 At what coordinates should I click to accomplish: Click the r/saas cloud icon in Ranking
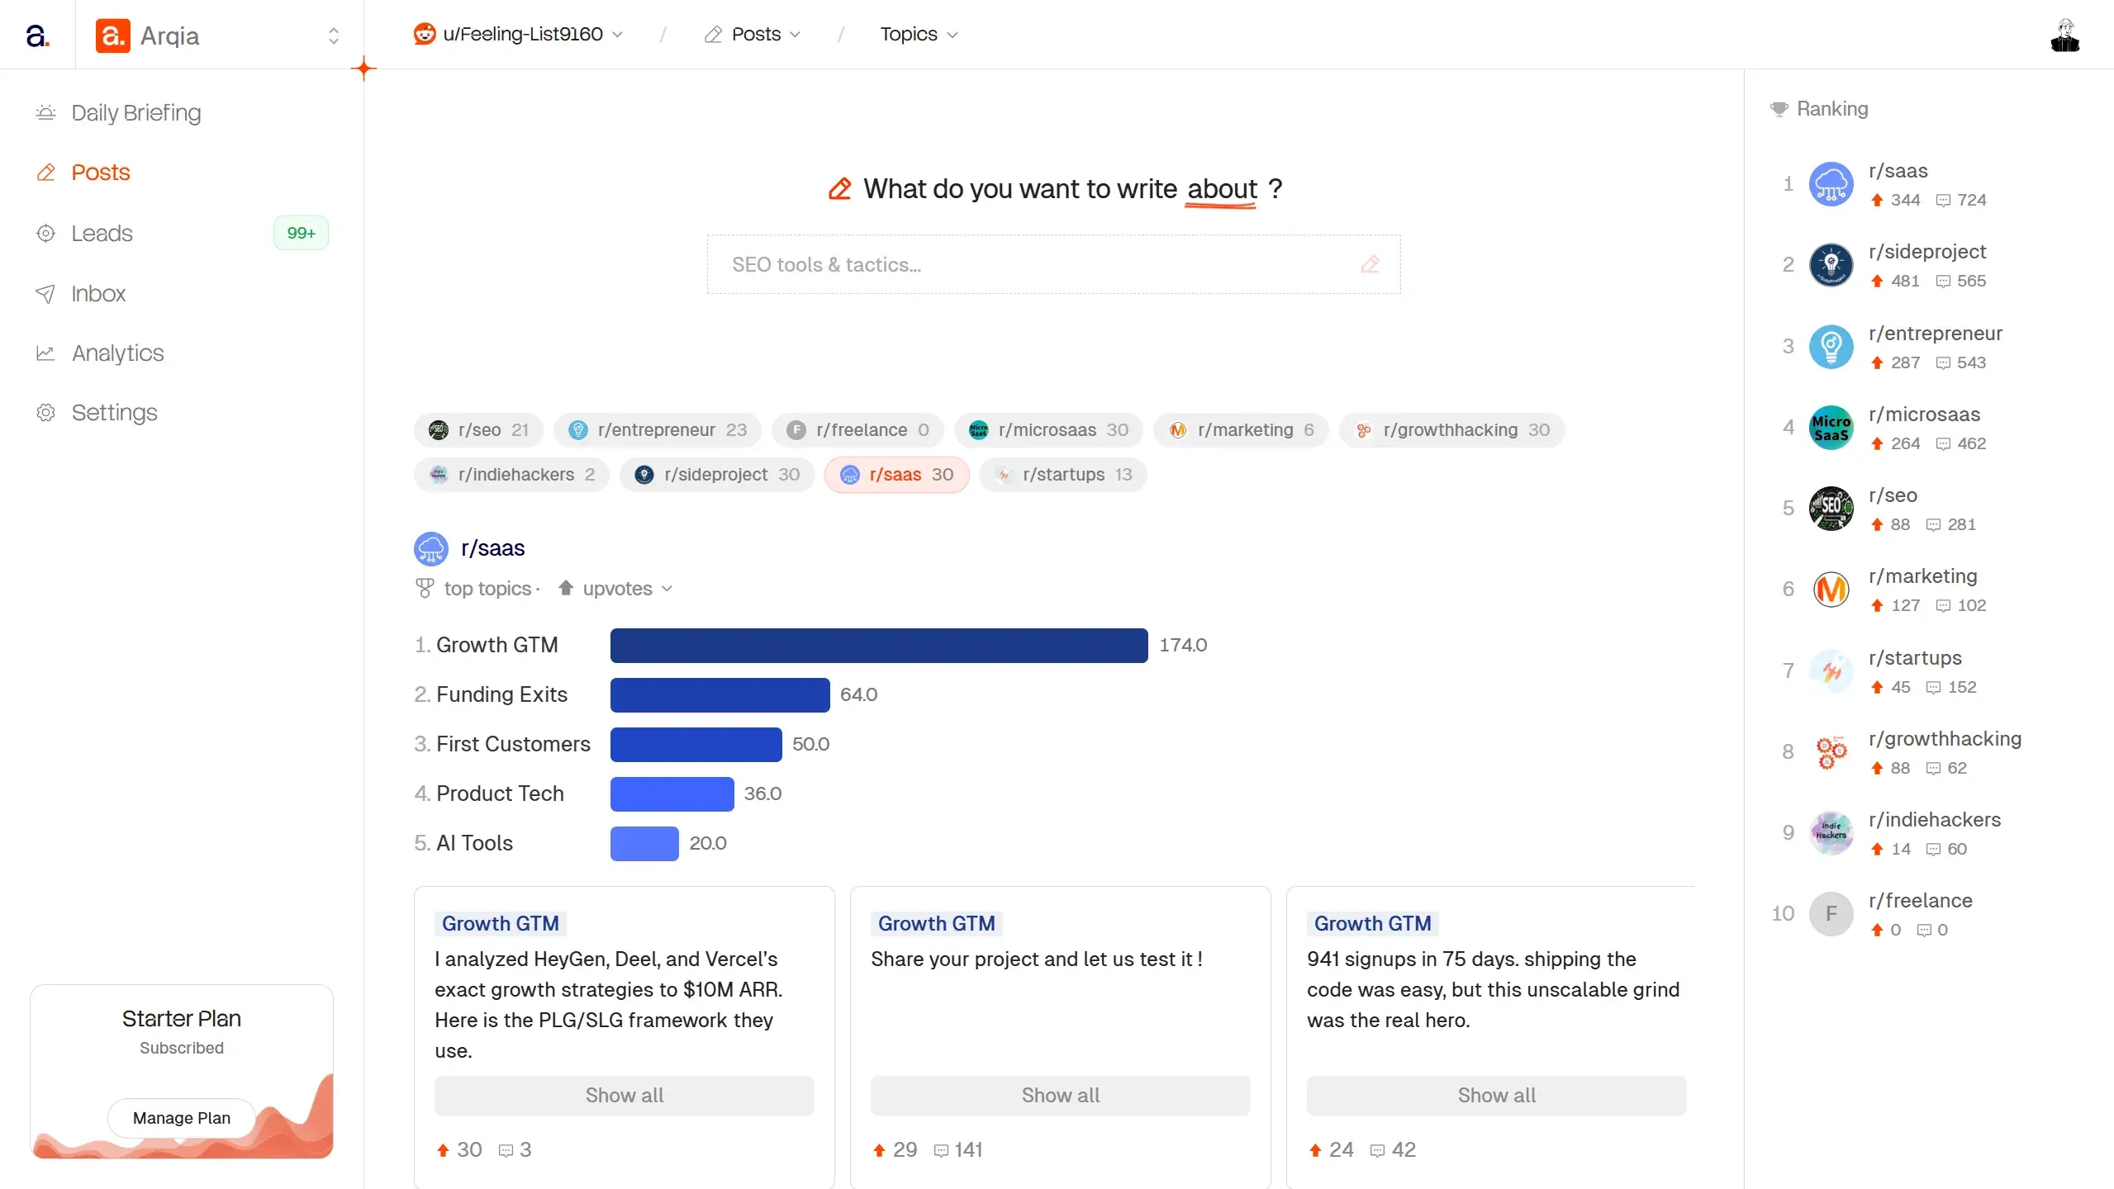pos(1831,184)
